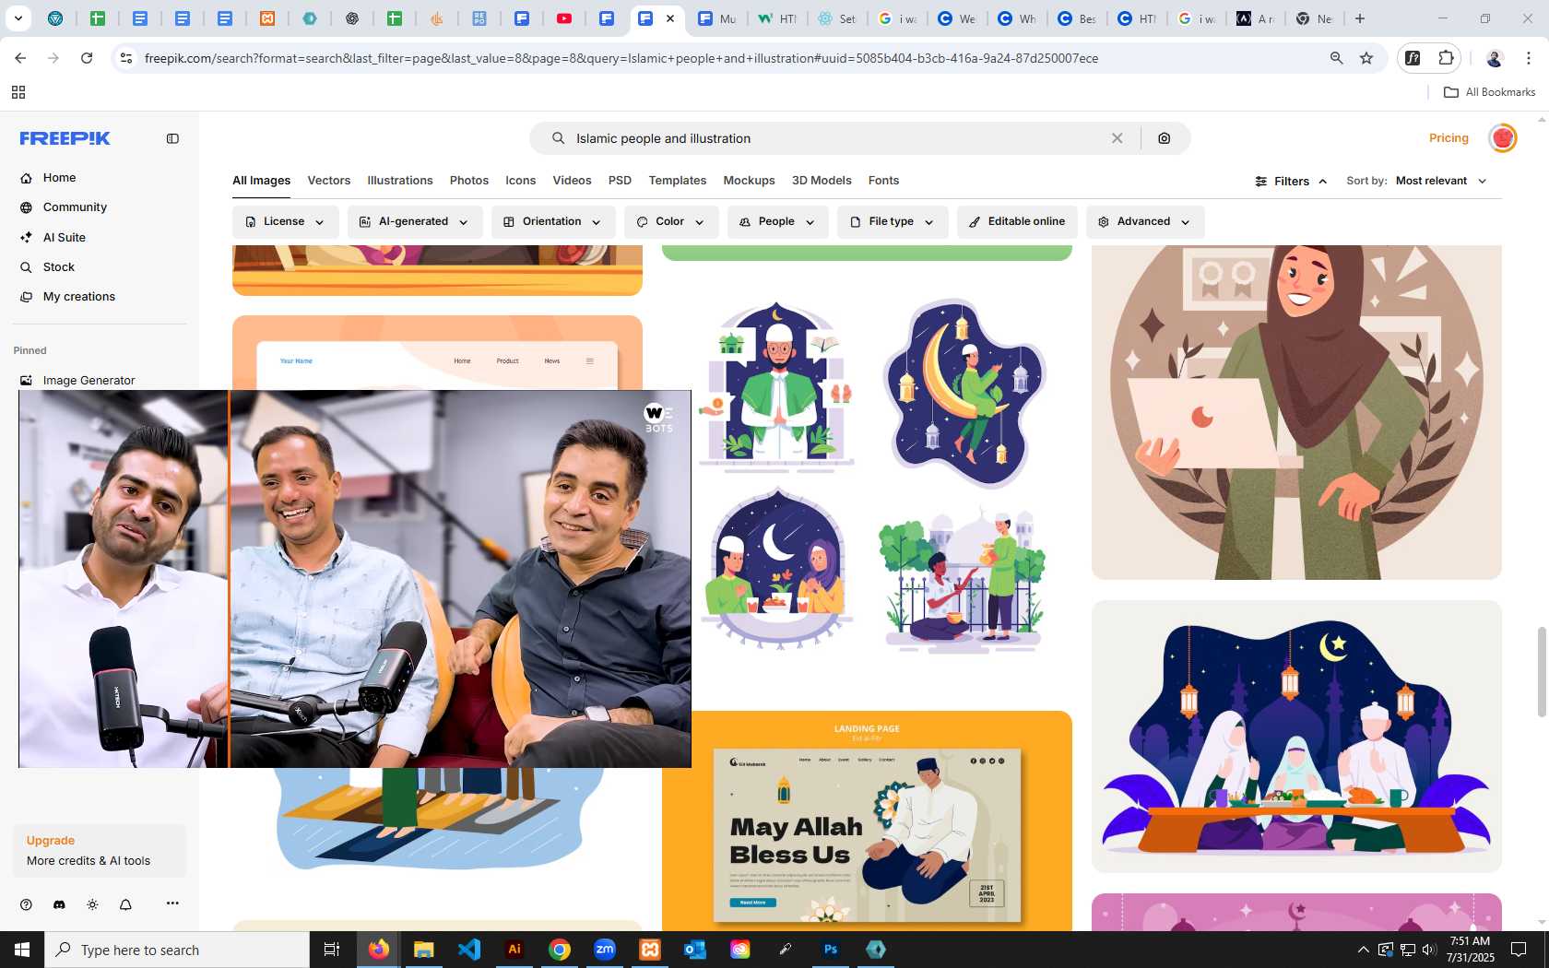The height and width of the screenshot is (968, 1549).
Task: Open the Freepik logo home link
Action: pos(65,138)
